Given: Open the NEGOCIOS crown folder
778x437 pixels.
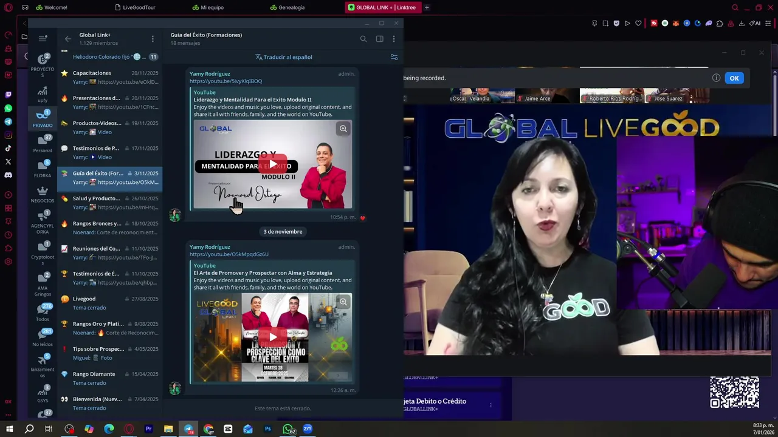Looking at the screenshot, I should pyautogui.click(x=43, y=195).
